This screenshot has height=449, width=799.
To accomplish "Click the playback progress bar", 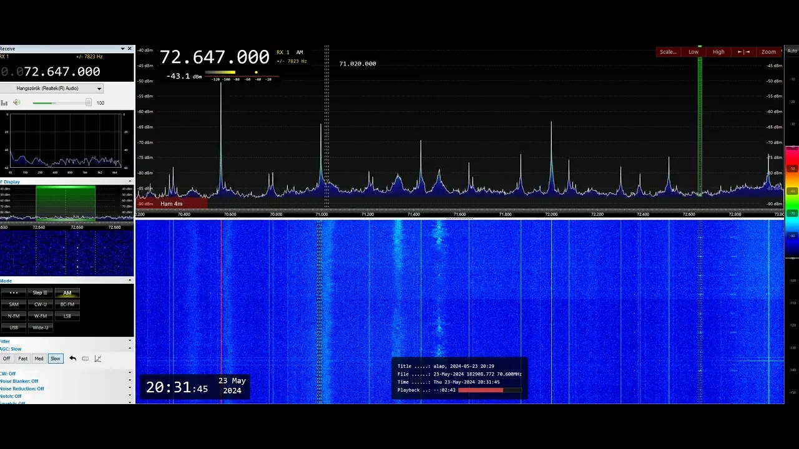I will [x=489, y=390].
